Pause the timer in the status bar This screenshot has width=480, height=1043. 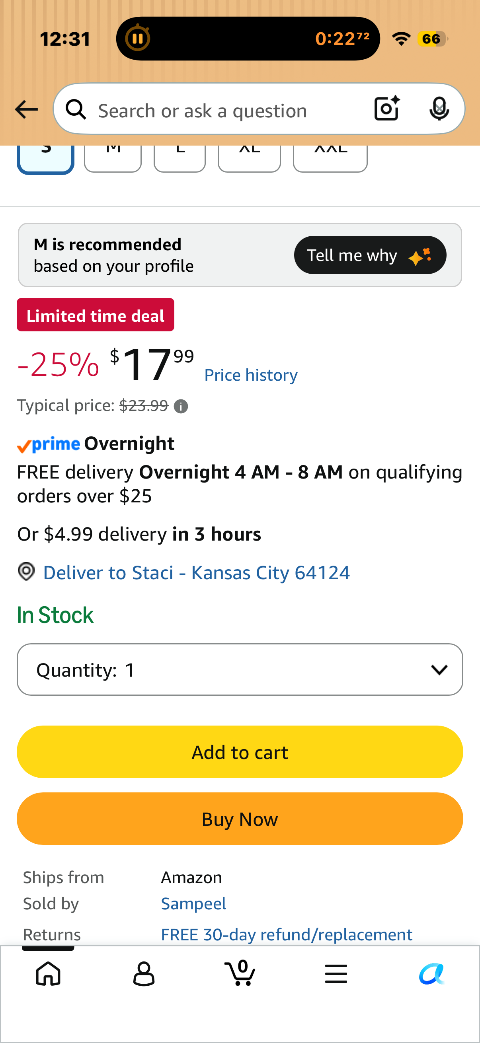pos(138,39)
